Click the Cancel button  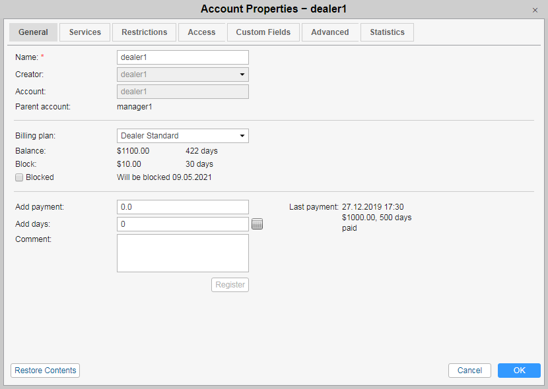[x=469, y=371]
